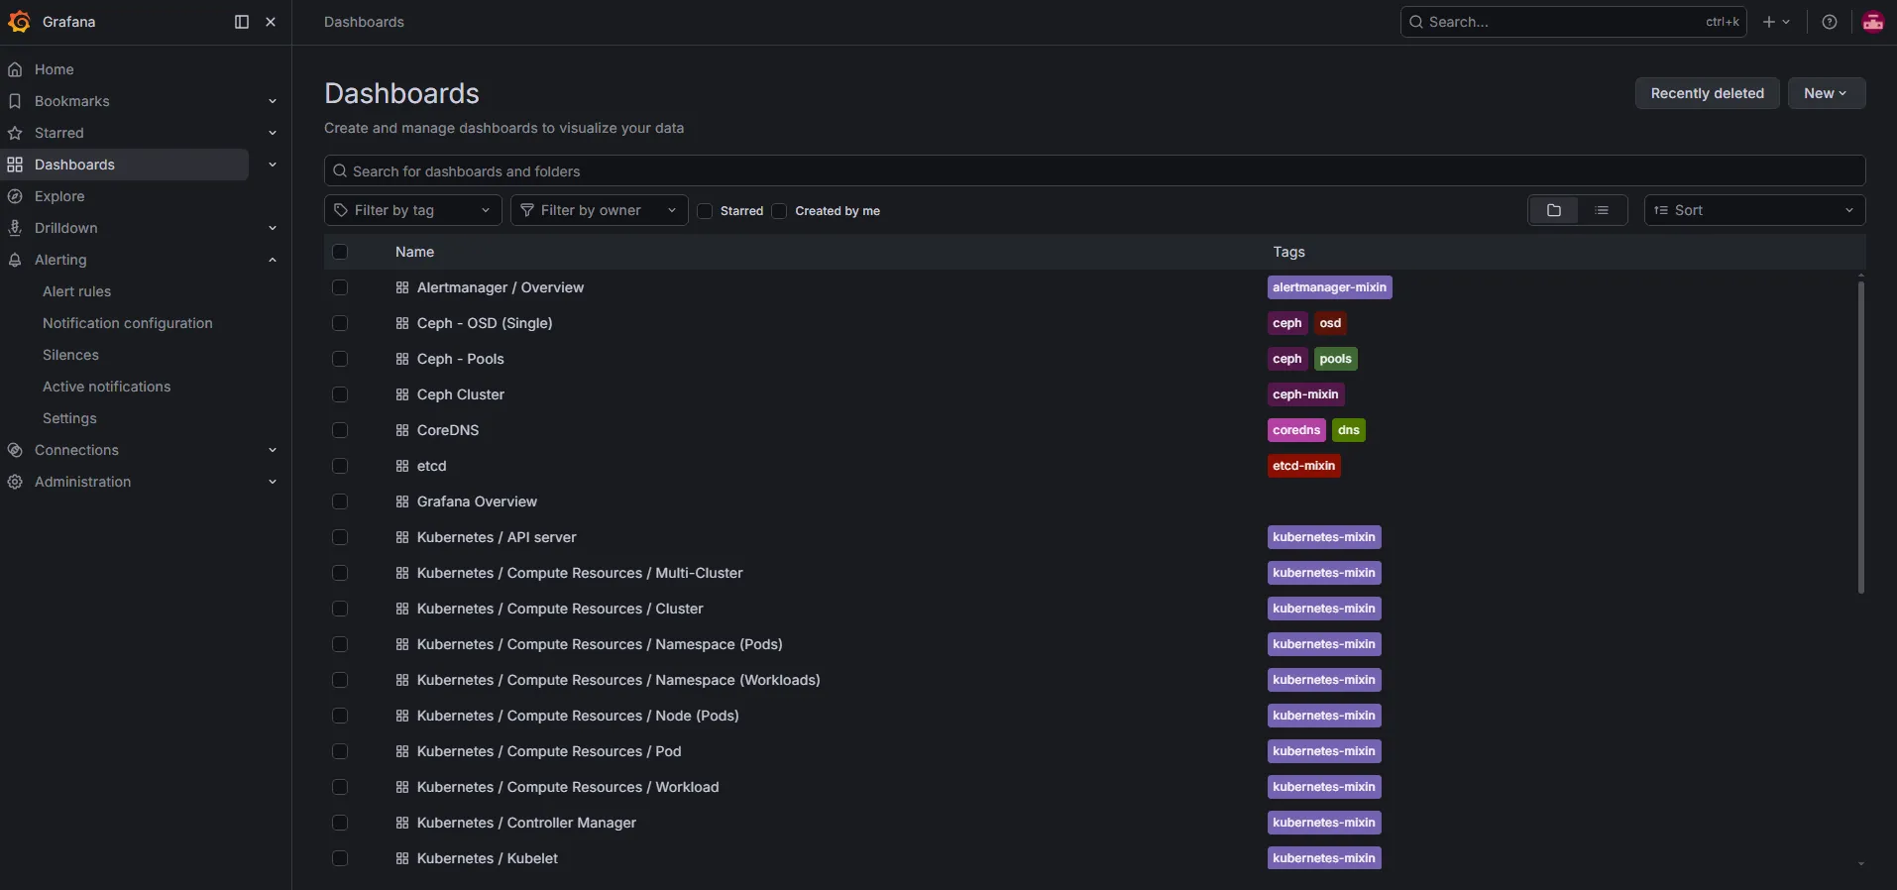
Task: Open the New button menu
Action: 1826,93
